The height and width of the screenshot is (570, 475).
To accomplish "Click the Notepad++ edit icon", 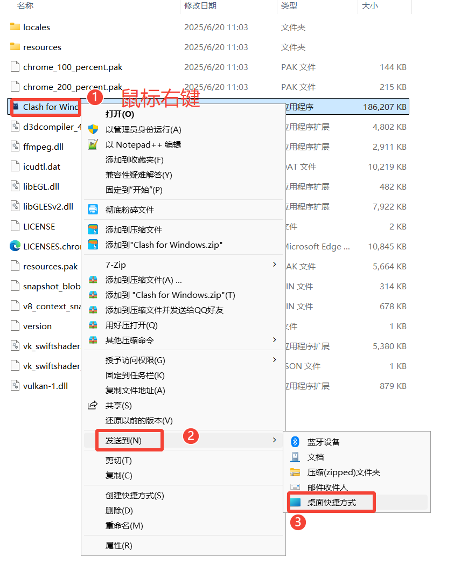I will [x=93, y=144].
